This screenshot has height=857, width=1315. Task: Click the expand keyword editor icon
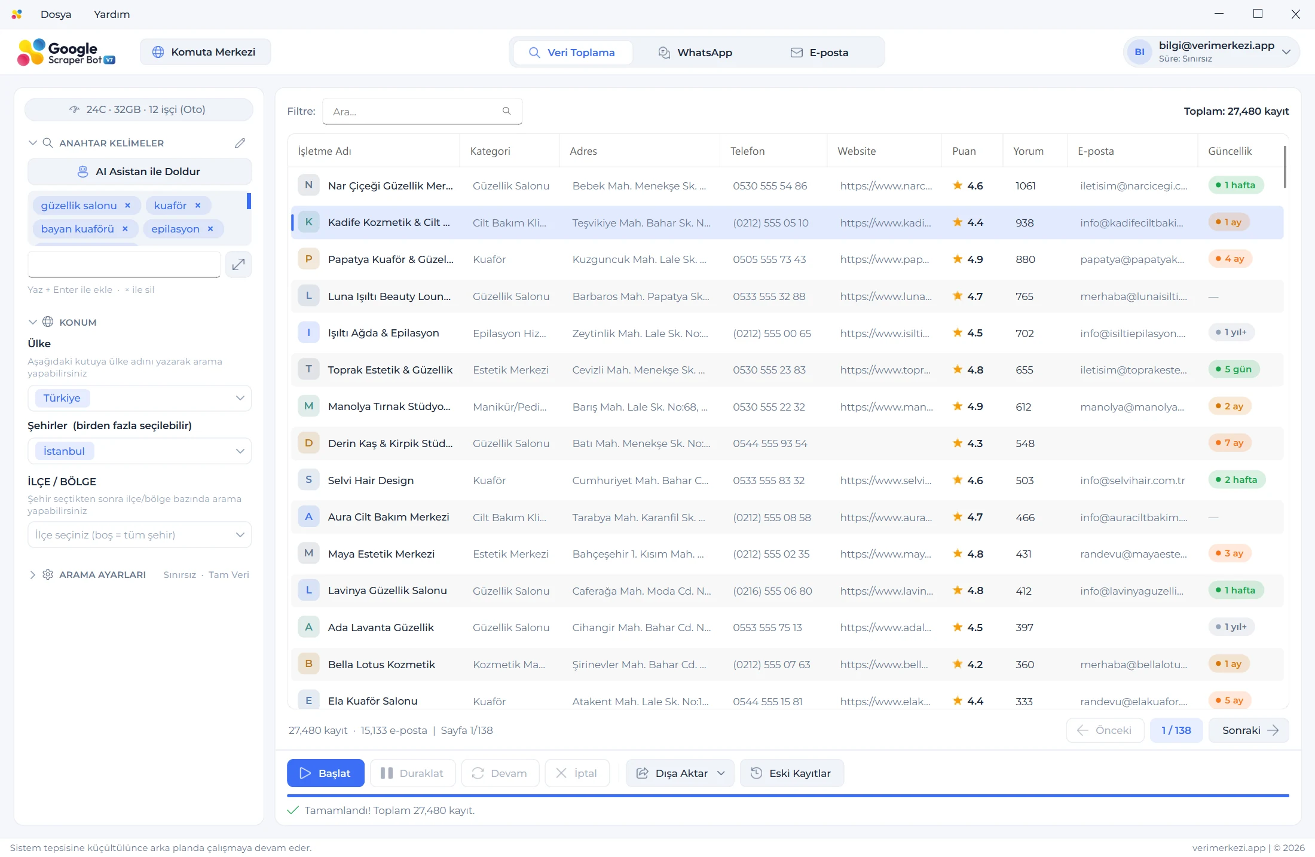pos(238,264)
